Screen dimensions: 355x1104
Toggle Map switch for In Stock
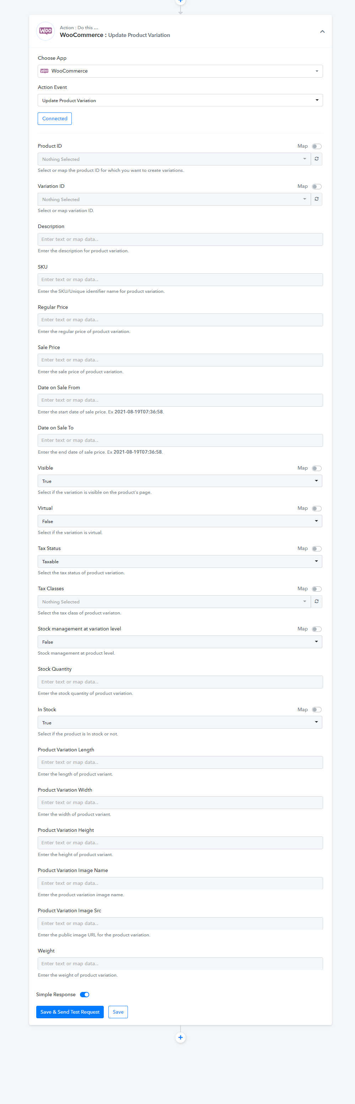pyautogui.click(x=317, y=709)
